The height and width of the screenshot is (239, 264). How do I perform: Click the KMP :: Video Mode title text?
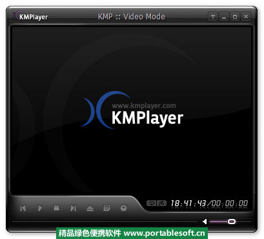point(132,17)
